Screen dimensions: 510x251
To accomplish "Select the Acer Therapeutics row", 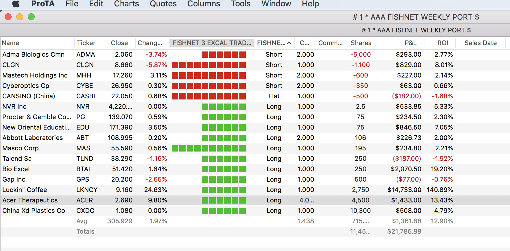I will (x=255, y=200).
